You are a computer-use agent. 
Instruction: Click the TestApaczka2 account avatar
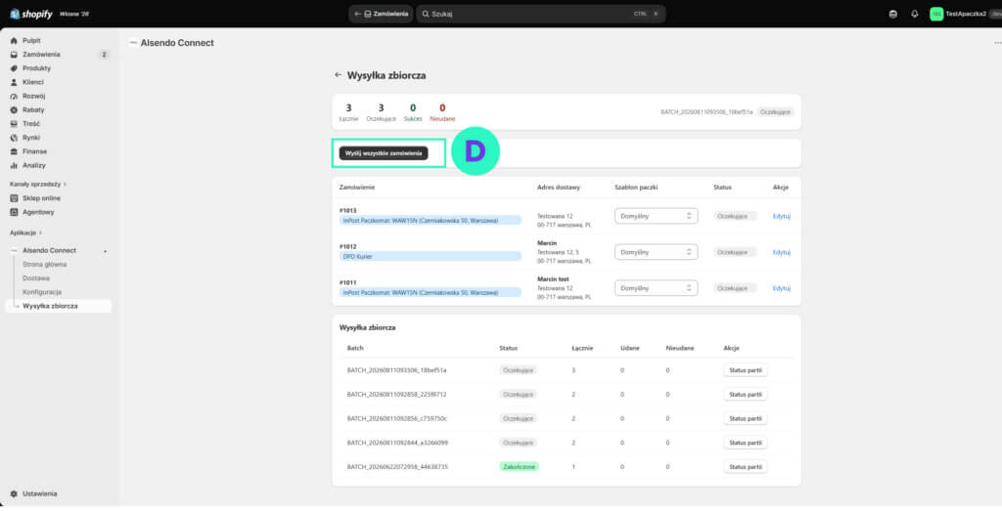pos(936,14)
